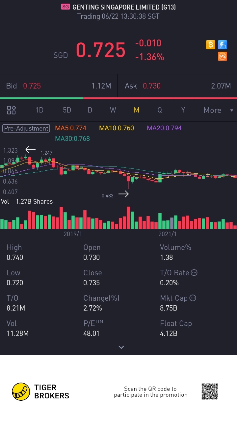Open the chart layout grid icon

(12, 110)
